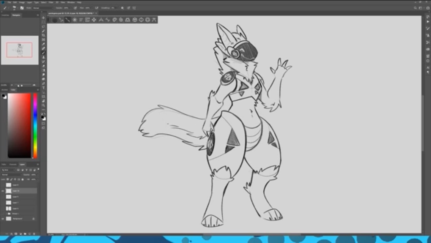Screen dimensions: 431x243
Task: Switch to the Channels tab
Action: [13, 164]
